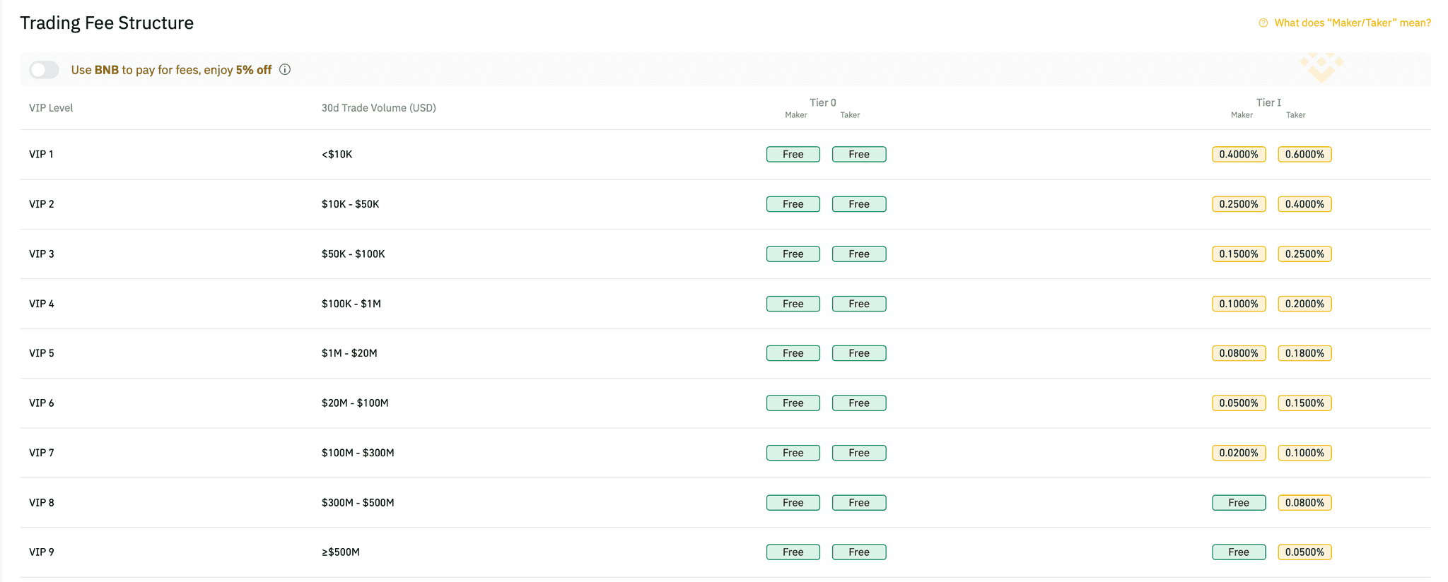Select the VIP 4 row label
This screenshot has height=582, width=1448.
[x=42, y=304]
